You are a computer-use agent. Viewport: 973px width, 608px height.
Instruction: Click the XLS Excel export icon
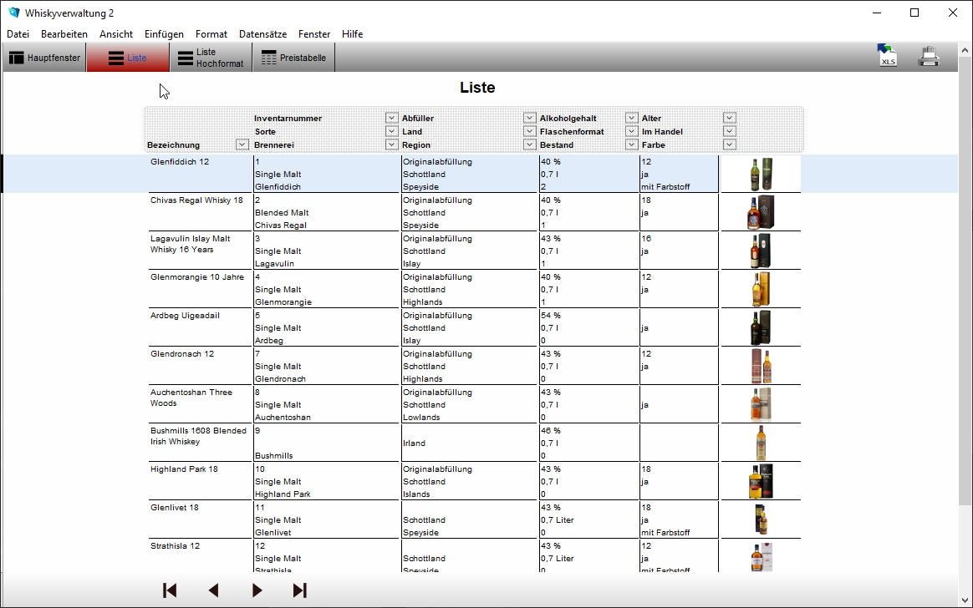pyautogui.click(x=887, y=56)
